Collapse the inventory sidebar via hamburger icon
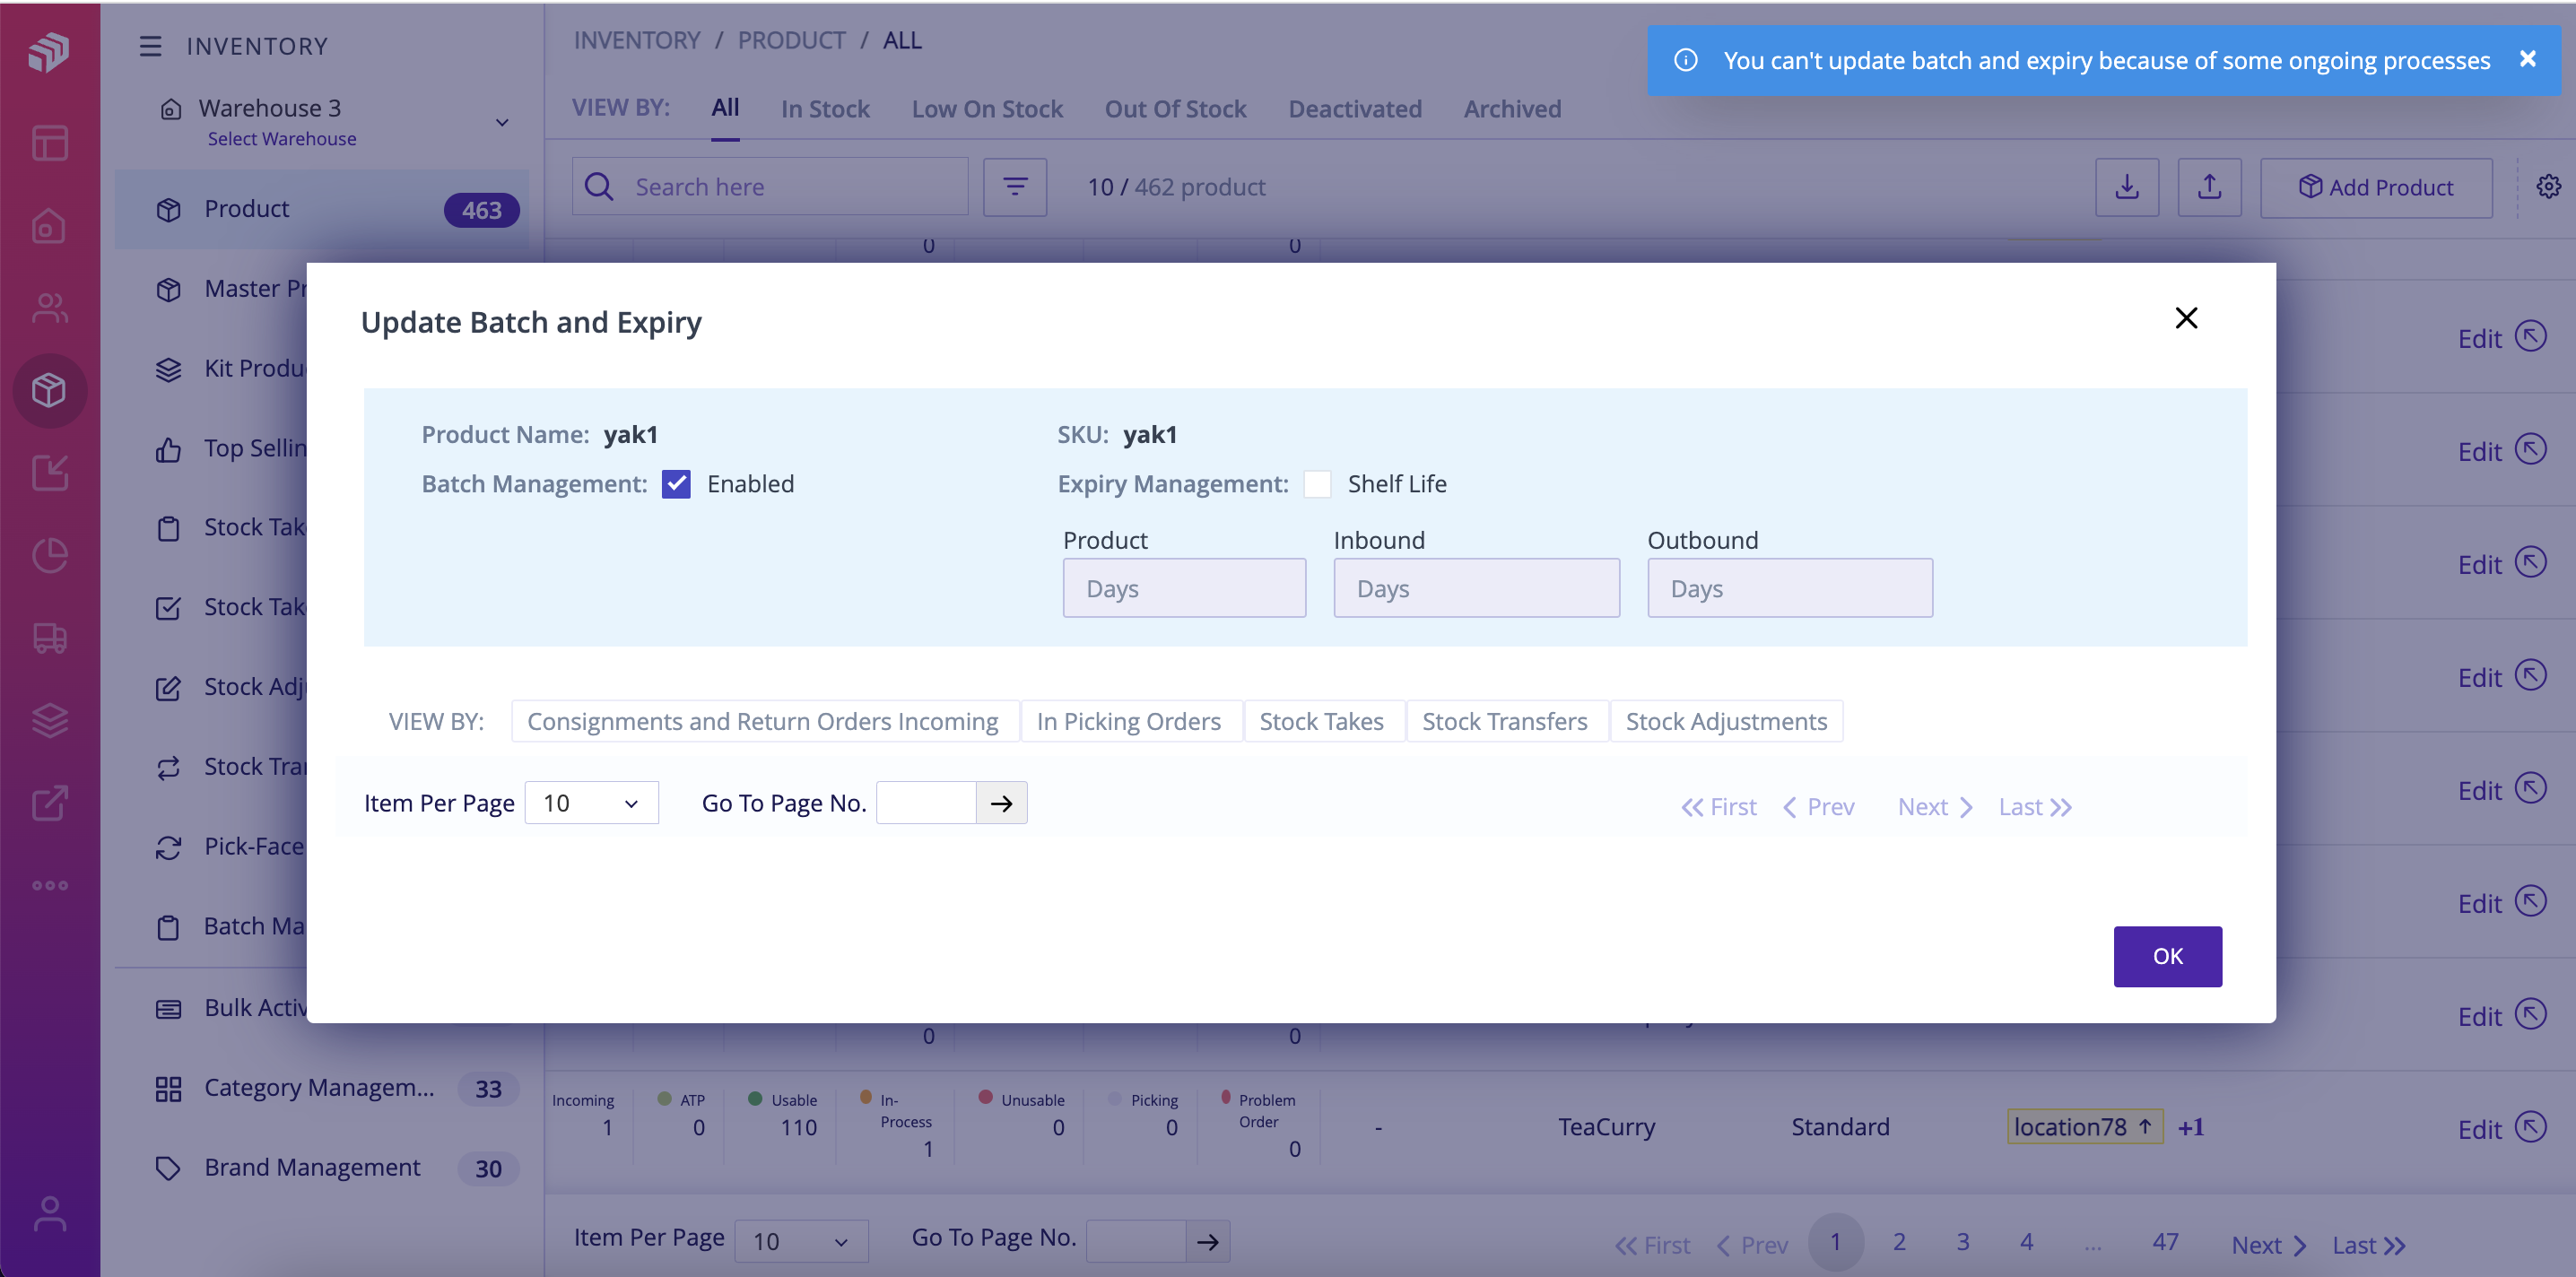The height and width of the screenshot is (1277, 2576). click(x=149, y=46)
